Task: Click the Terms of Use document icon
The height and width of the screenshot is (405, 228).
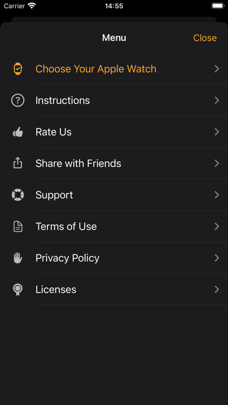Action: click(x=17, y=226)
